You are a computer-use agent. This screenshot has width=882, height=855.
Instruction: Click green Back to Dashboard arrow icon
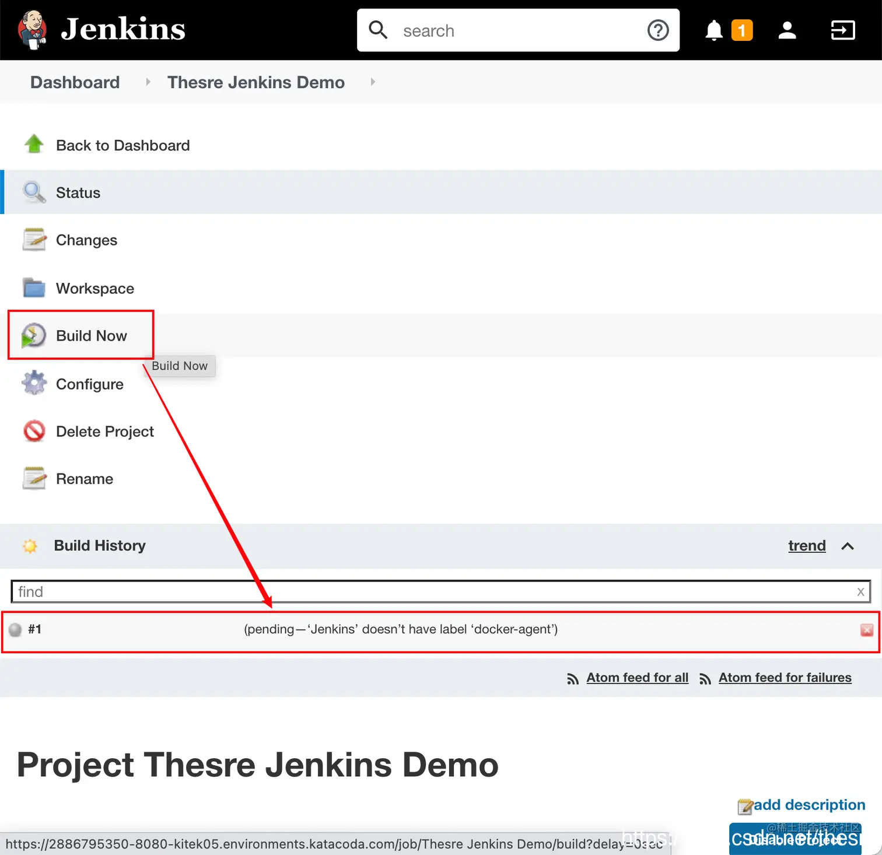[34, 144]
